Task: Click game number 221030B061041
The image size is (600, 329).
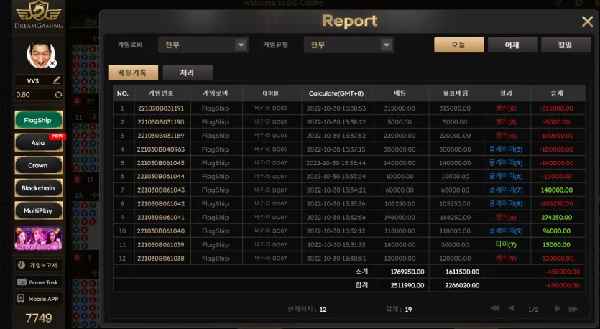Action: (161, 217)
